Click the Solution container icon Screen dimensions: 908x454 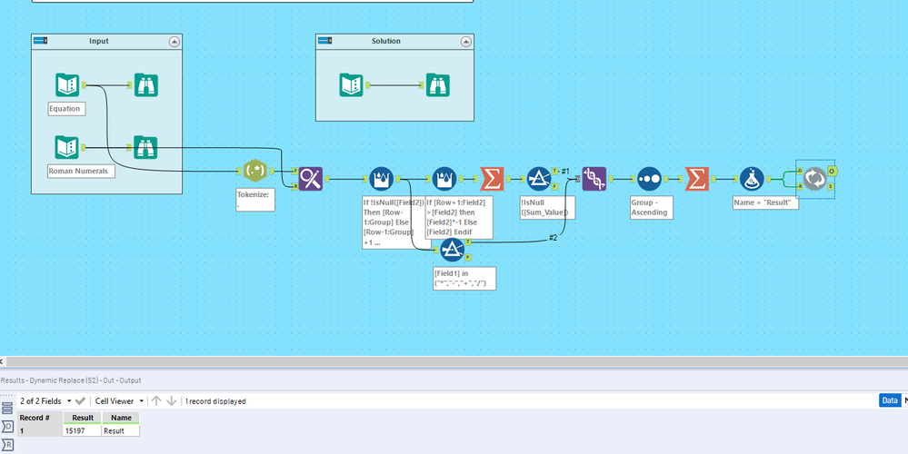pos(324,41)
